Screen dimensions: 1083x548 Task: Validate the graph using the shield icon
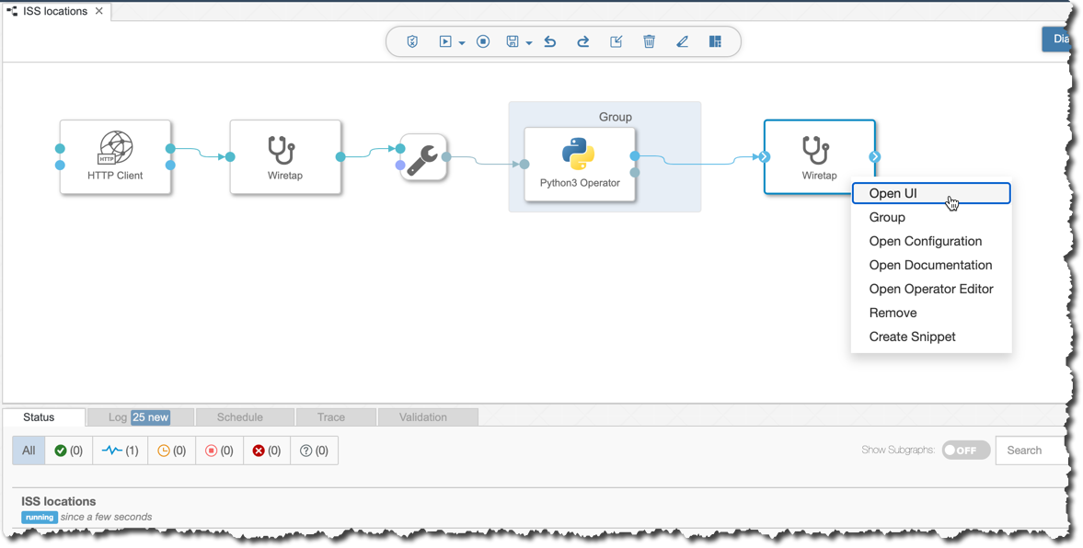click(x=411, y=41)
